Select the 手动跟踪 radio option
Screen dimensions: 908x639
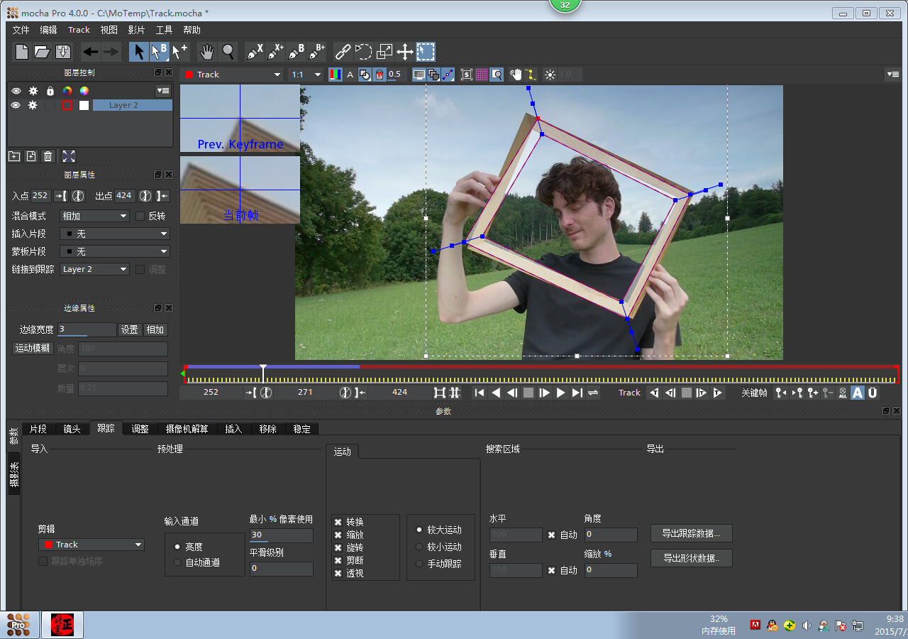pos(419,564)
